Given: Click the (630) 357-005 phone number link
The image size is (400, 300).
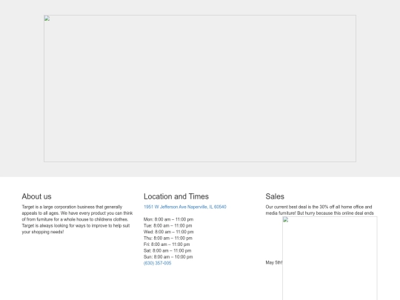Looking at the screenshot, I should pos(157,263).
